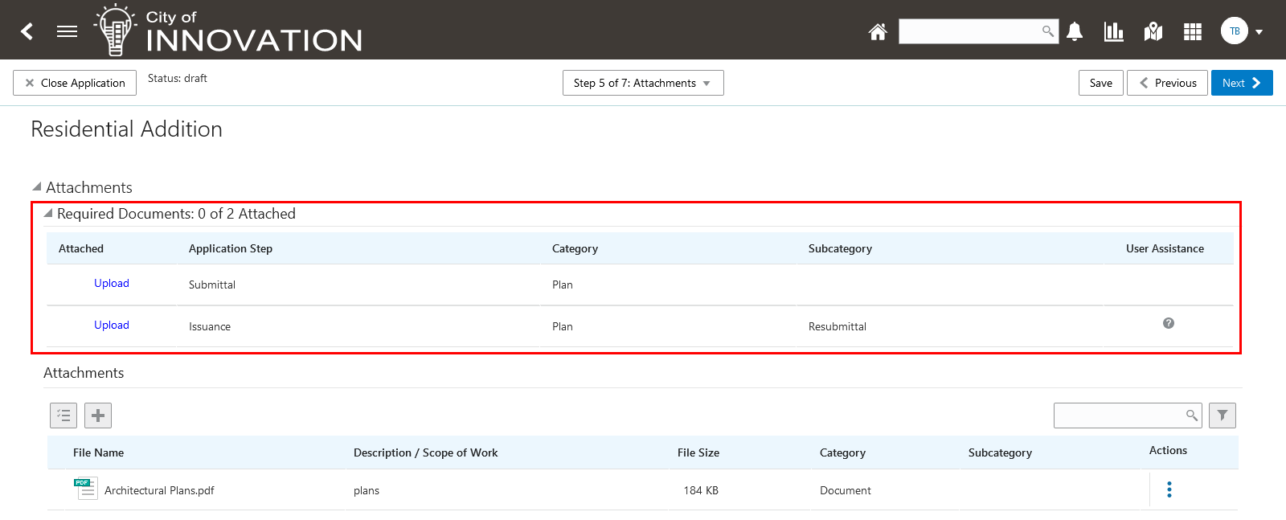1286x520 pixels.
Task: Open actions menu for Architectural Plans.pdf
Action: (x=1169, y=489)
